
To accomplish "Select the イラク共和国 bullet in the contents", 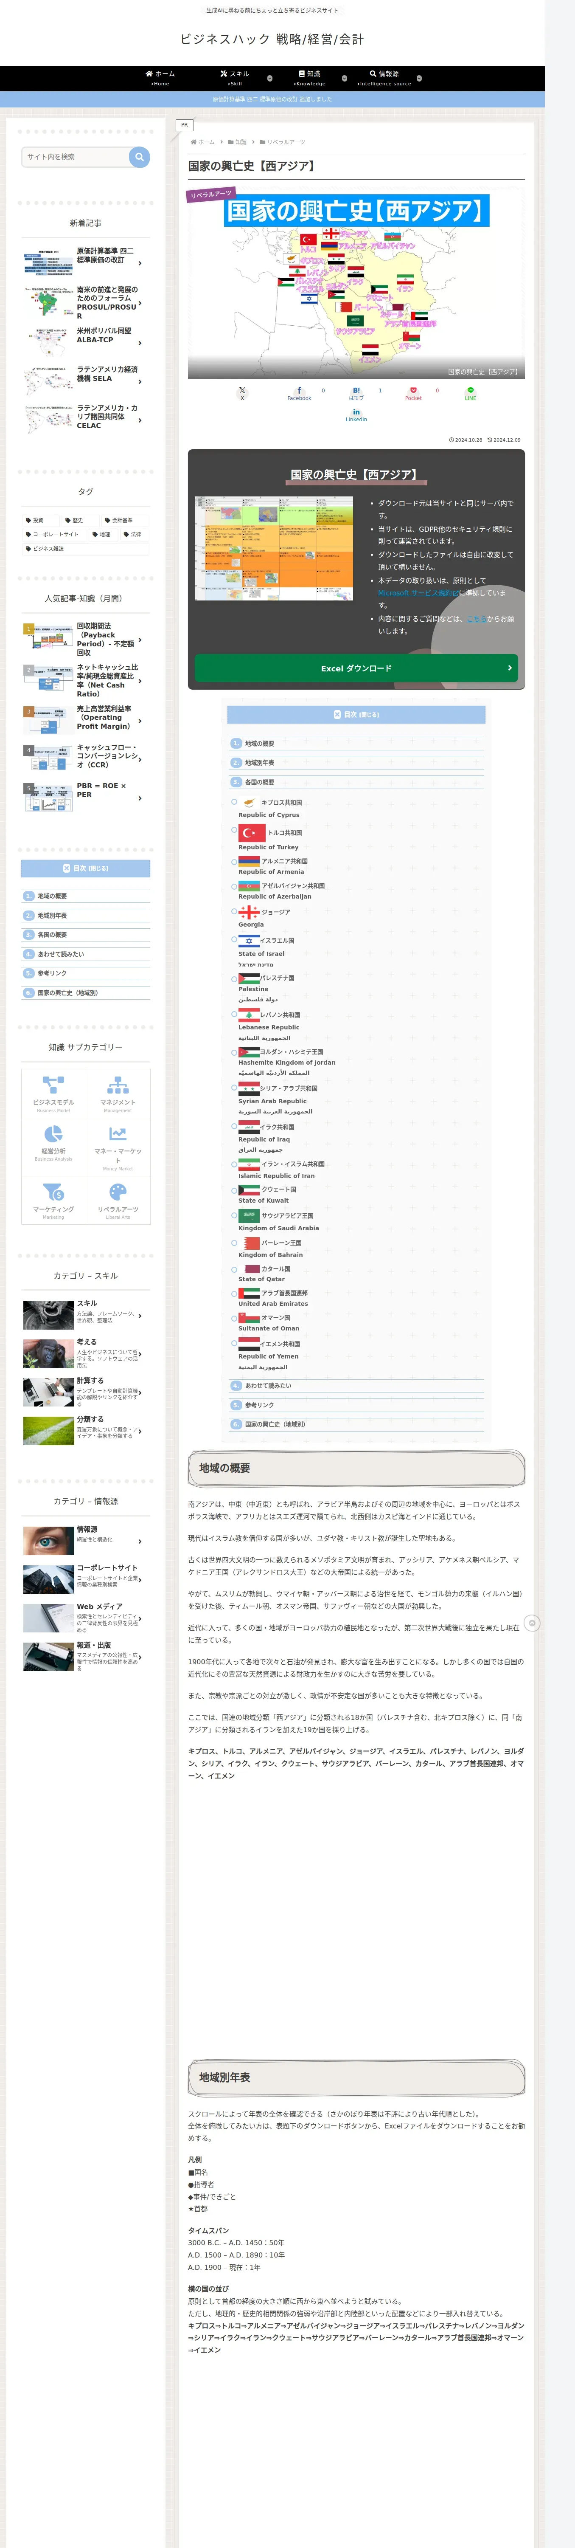I will pyautogui.click(x=234, y=1127).
